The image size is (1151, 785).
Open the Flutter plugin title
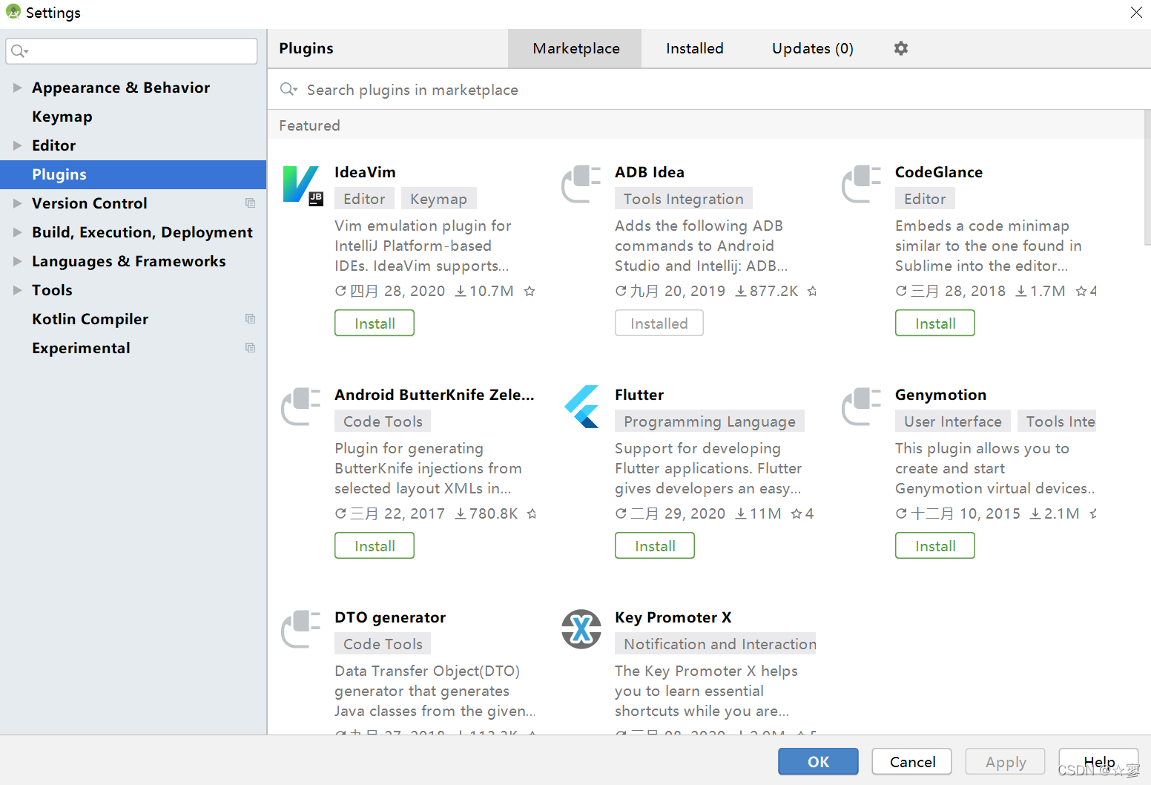639,395
